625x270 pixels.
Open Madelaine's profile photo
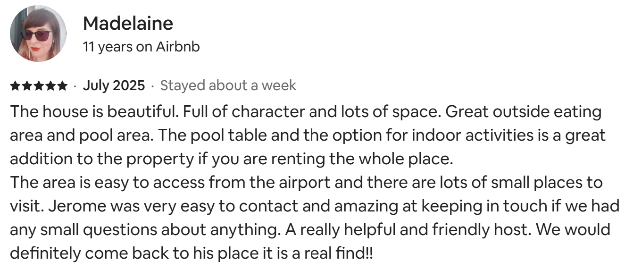[x=38, y=34]
